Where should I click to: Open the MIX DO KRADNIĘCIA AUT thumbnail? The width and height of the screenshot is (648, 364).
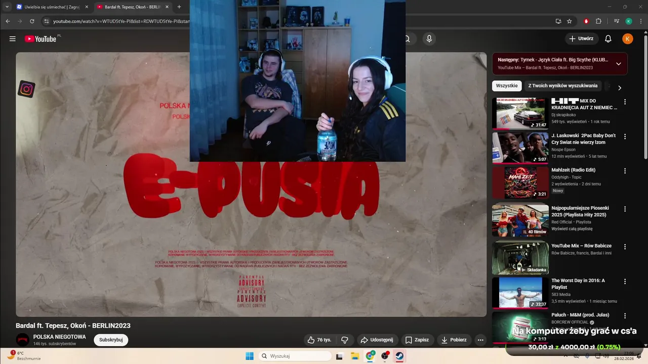pos(520,113)
